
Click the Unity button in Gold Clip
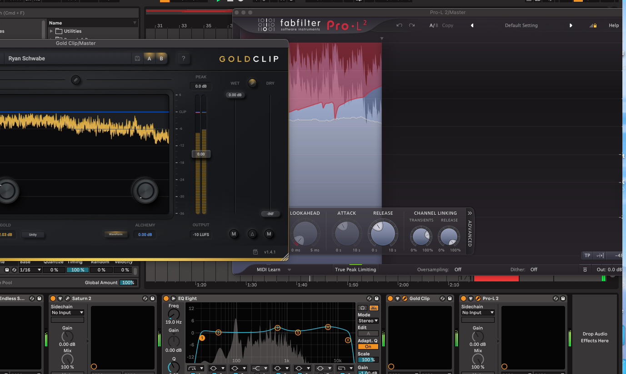coord(33,235)
